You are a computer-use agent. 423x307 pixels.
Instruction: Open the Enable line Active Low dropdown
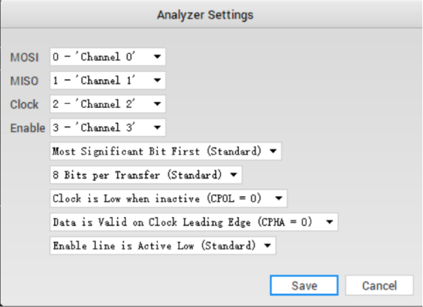[162, 245]
